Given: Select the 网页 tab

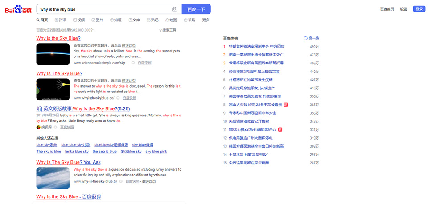Looking at the screenshot, I should pyautogui.click(x=42, y=20).
